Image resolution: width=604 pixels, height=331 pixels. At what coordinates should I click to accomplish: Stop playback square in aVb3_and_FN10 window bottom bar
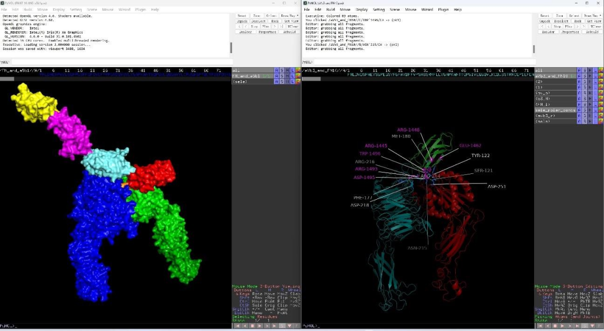click(555, 326)
